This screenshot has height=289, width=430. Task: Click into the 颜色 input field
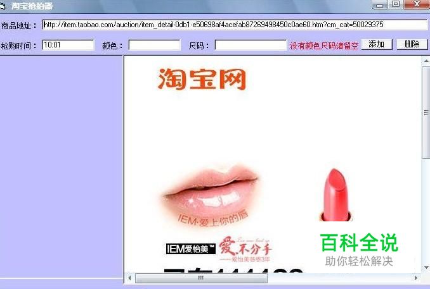(x=154, y=45)
